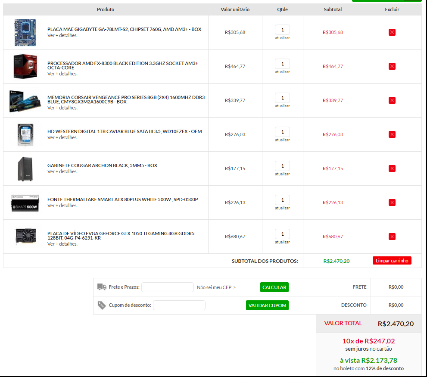Click the CALCULAR shipping button
This screenshot has width=427, height=377.
[274, 287]
